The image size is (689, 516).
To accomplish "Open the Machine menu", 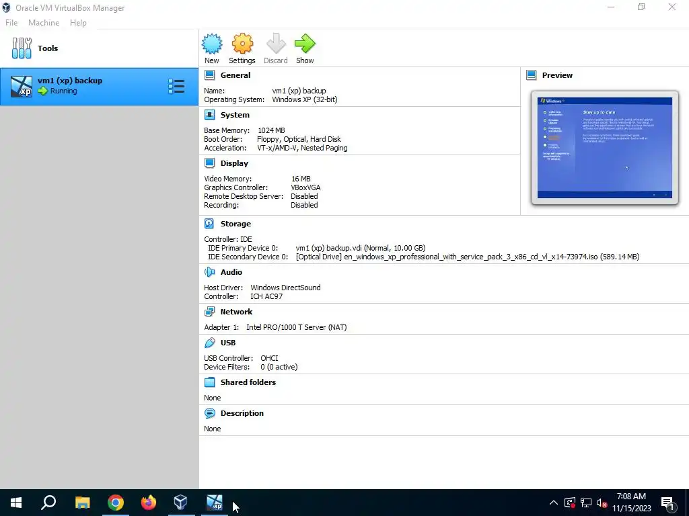I will pos(44,23).
